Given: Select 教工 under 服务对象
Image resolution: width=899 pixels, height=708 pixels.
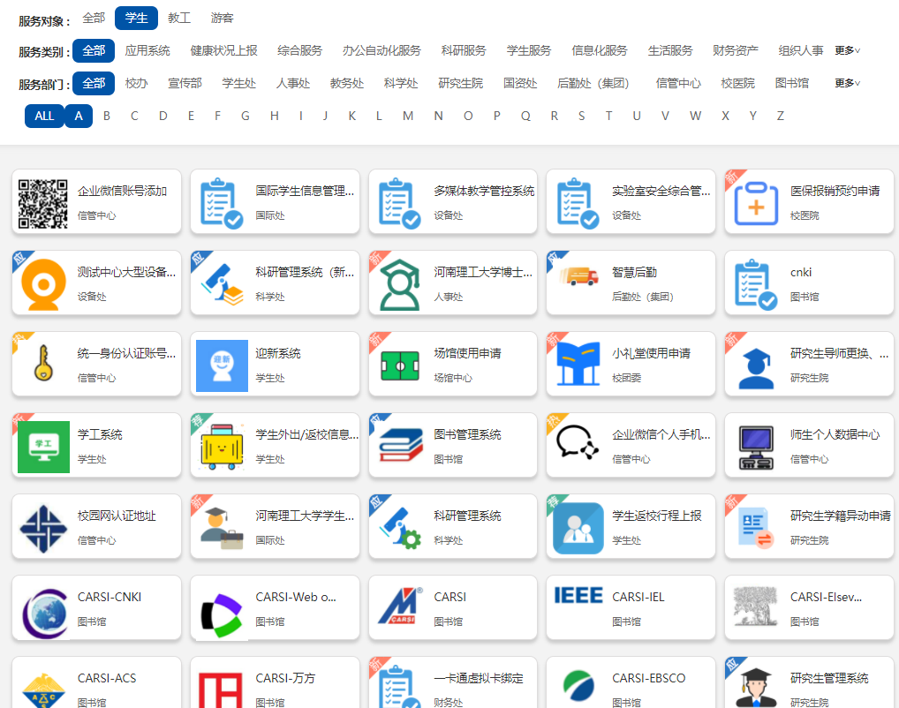Looking at the screenshot, I should (179, 19).
